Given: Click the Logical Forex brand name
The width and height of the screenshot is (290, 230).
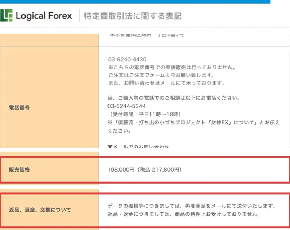Looking at the screenshot, I should [x=44, y=16].
